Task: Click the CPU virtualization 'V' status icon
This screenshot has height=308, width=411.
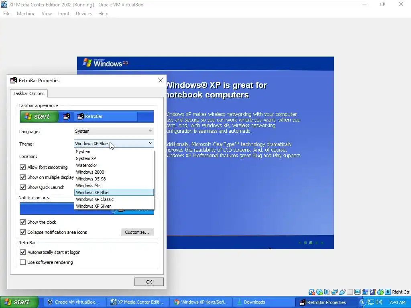Action: click(x=373, y=292)
